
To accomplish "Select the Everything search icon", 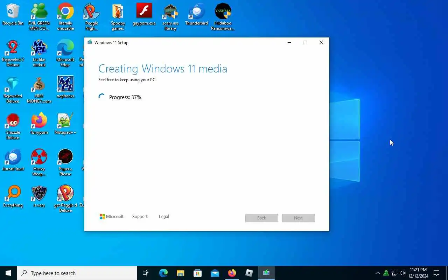I will pyautogui.click(x=13, y=196).
